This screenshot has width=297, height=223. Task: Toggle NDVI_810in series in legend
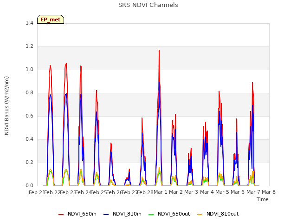pyautogui.click(x=123, y=214)
